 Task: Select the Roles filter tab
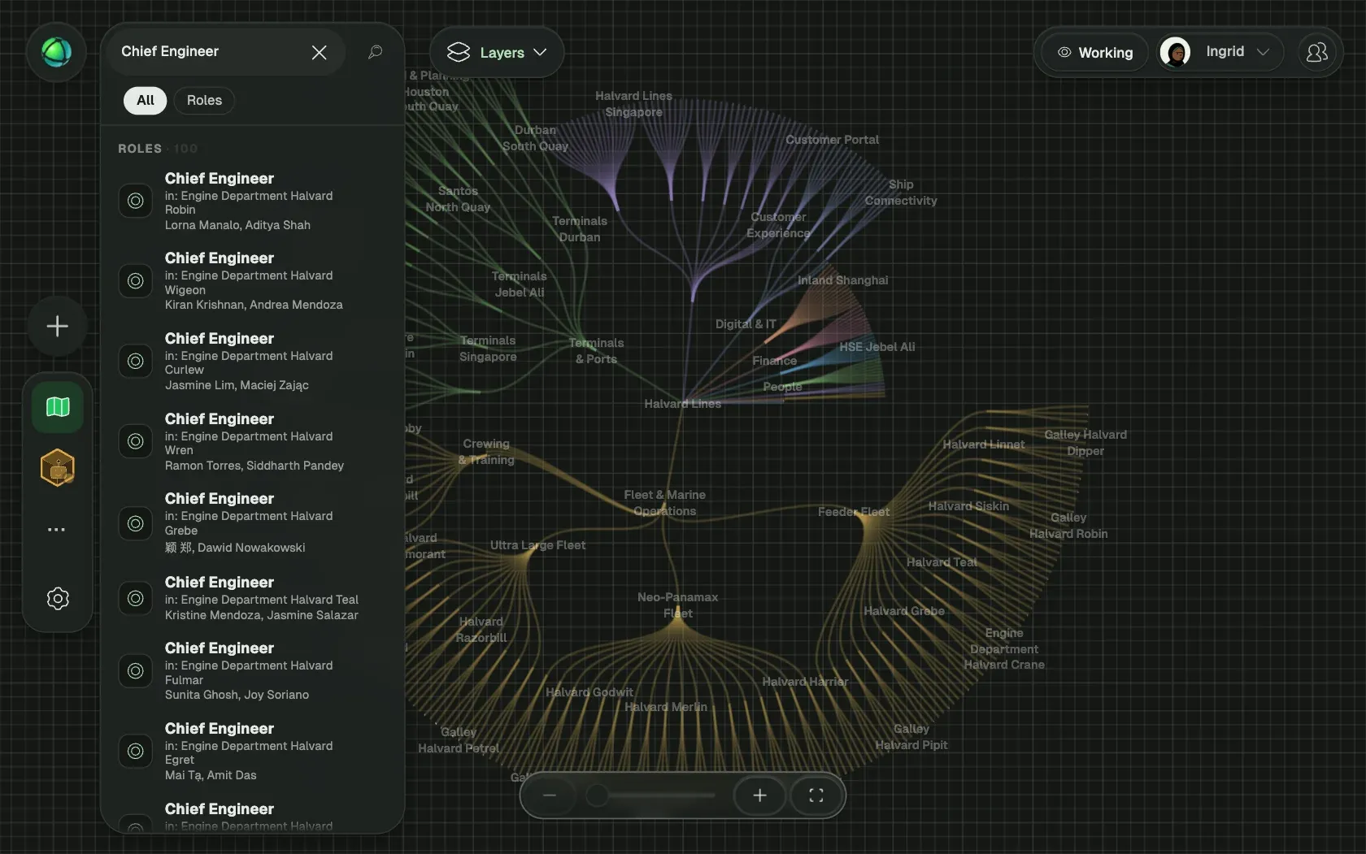204,101
